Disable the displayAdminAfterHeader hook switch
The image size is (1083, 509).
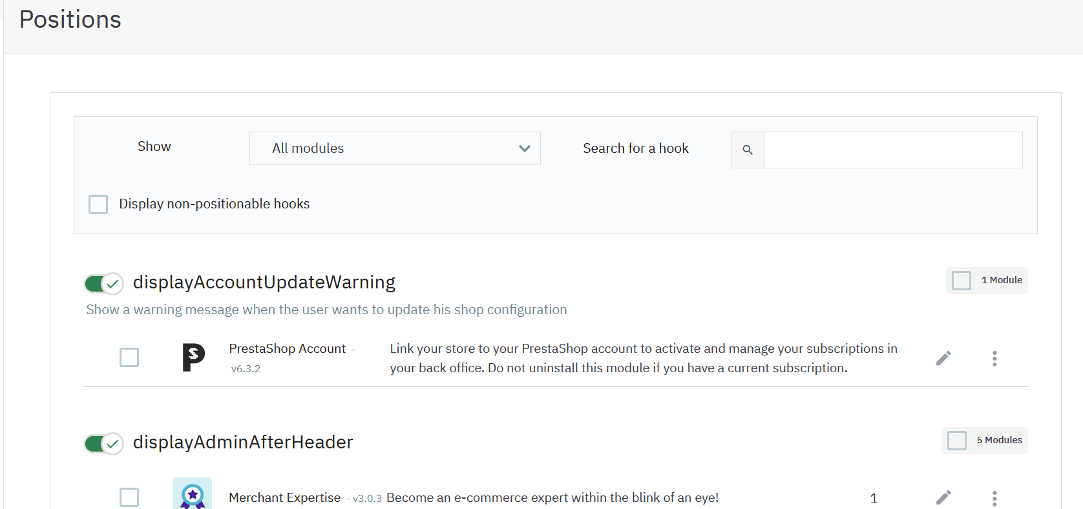click(103, 443)
